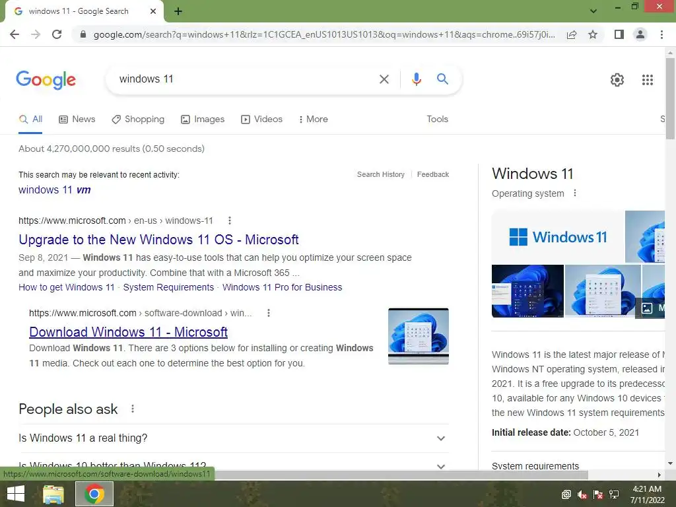Open 'Upgrade to the New Windows 11 OS' result

pyautogui.click(x=158, y=240)
